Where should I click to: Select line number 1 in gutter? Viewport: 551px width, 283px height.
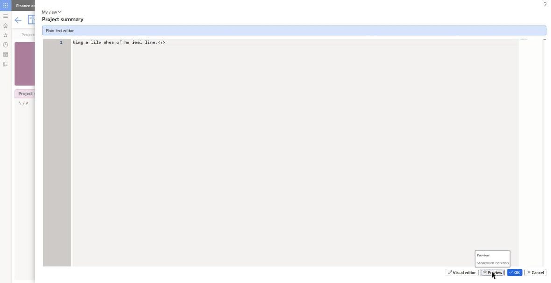pyautogui.click(x=61, y=42)
